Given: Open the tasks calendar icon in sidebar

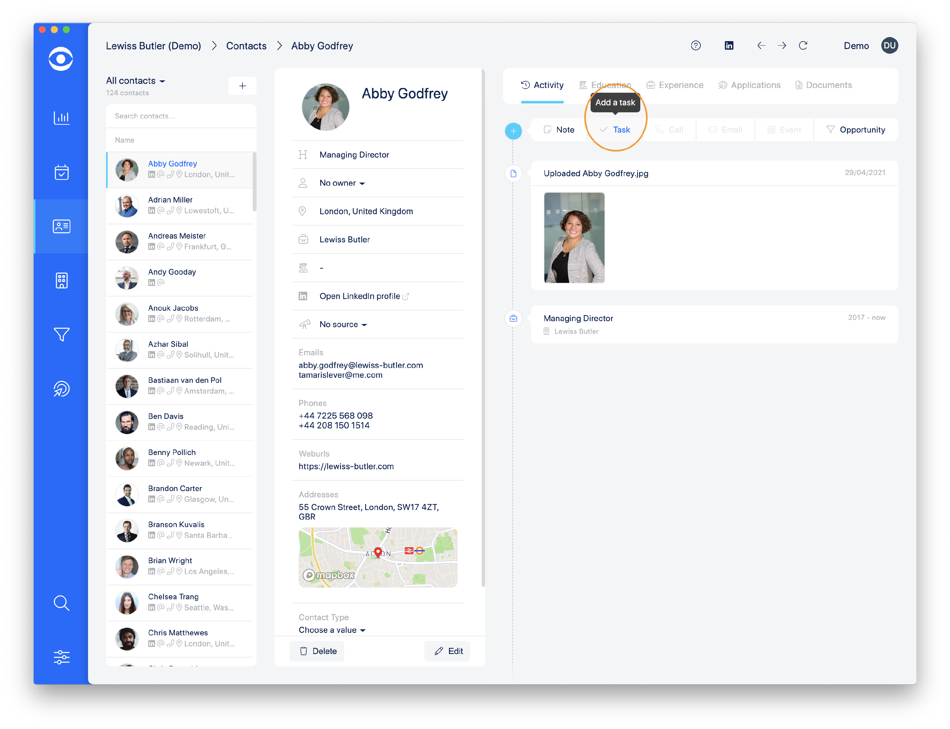Looking at the screenshot, I should pyautogui.click(x=61, y=172).
